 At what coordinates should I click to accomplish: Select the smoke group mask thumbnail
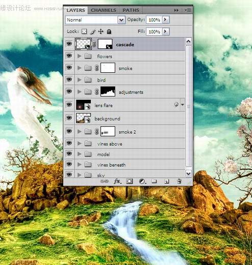coord(108,68)
